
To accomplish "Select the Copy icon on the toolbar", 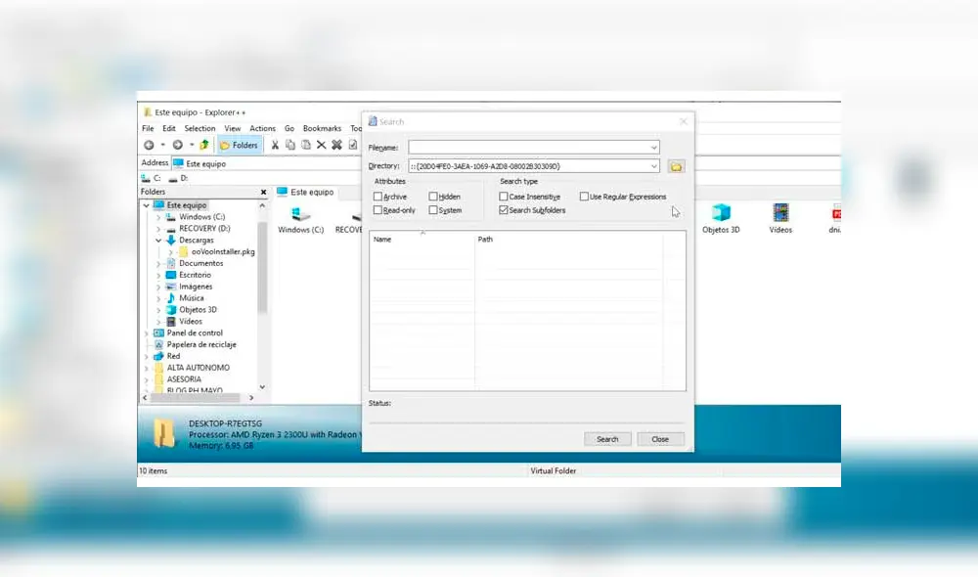I will pyautogui.click(x=290, y=145).
